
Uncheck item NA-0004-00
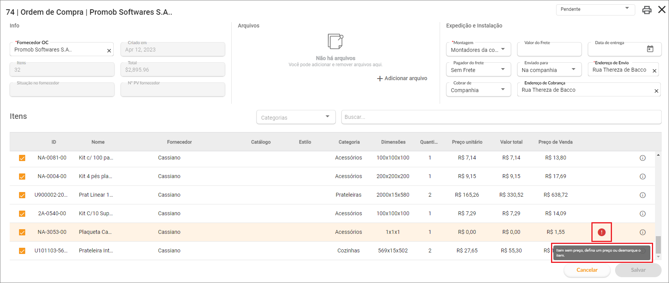(22, 177)
